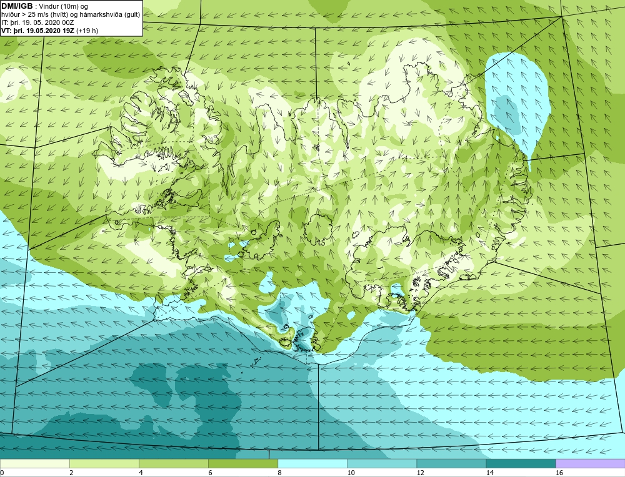Click the '12' label on the color scale
This screenshot has width=625, height=477.
coord(420,473)
